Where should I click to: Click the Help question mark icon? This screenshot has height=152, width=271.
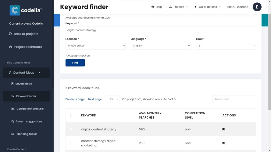pyautogui.click(x=153, y=7)
